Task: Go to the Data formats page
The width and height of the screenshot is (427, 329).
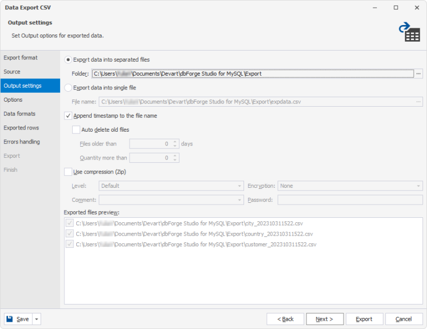Action: pos(19,114)
